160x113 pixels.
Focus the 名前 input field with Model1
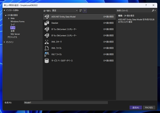[x=66, y=103]
